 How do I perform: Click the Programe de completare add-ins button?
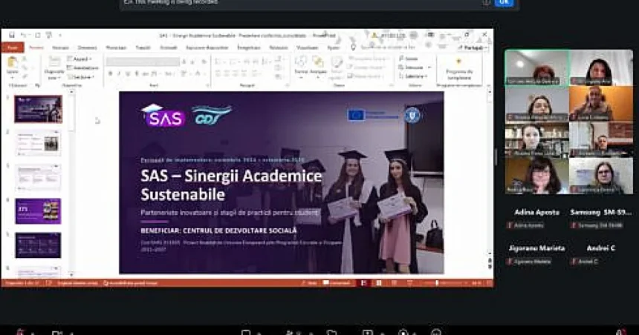459,68
